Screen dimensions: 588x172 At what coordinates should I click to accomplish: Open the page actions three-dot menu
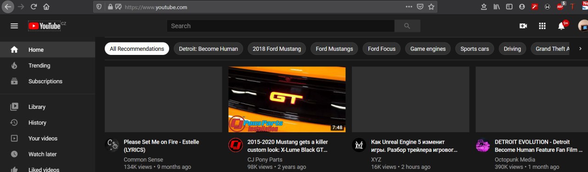tap(409, 7)
